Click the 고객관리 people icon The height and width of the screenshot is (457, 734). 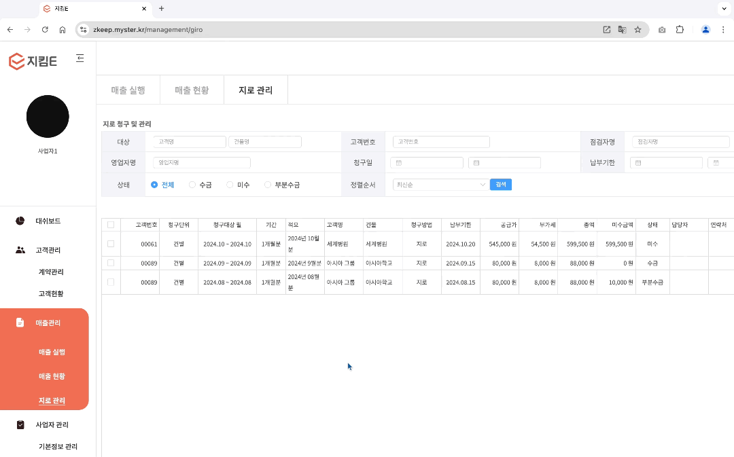(20, 250)
